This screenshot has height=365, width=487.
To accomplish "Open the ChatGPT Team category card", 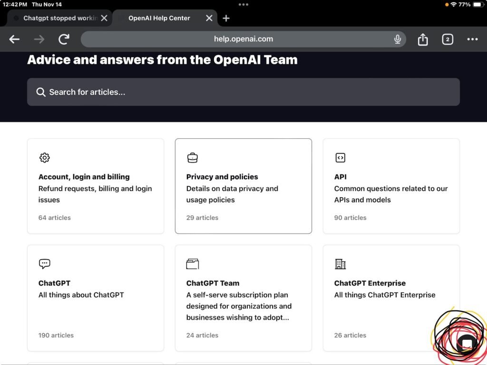I will coord(243,298).
